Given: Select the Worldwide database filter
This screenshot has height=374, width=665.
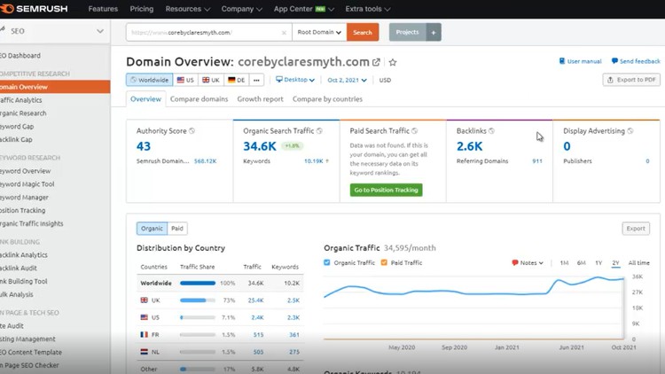Looking at the screenshot, I should tap(149, 80).
